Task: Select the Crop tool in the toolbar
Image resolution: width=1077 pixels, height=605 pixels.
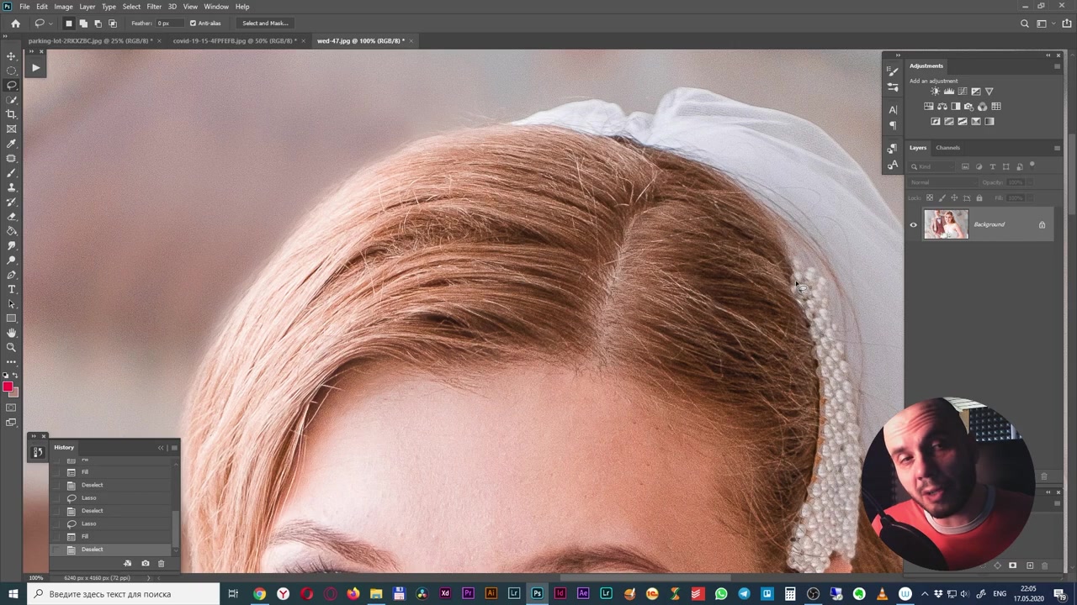Action: [x=12, y=114]
